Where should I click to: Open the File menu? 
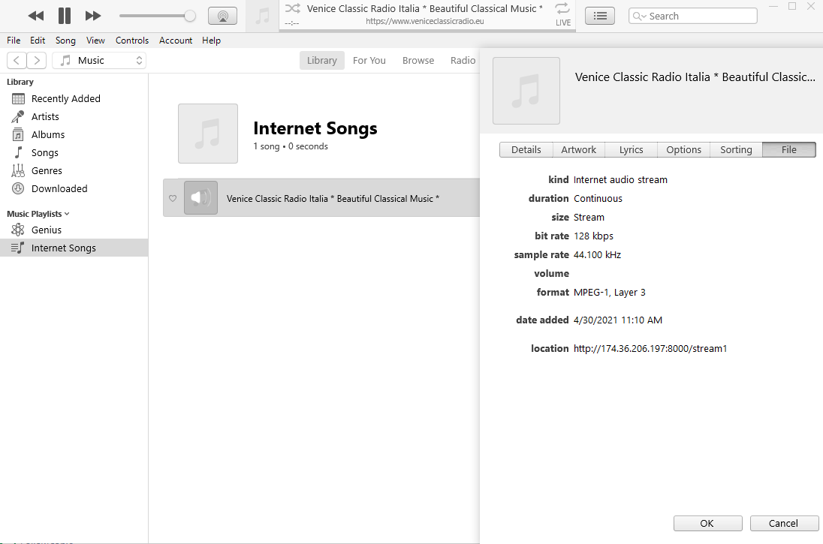pos(14,41)
